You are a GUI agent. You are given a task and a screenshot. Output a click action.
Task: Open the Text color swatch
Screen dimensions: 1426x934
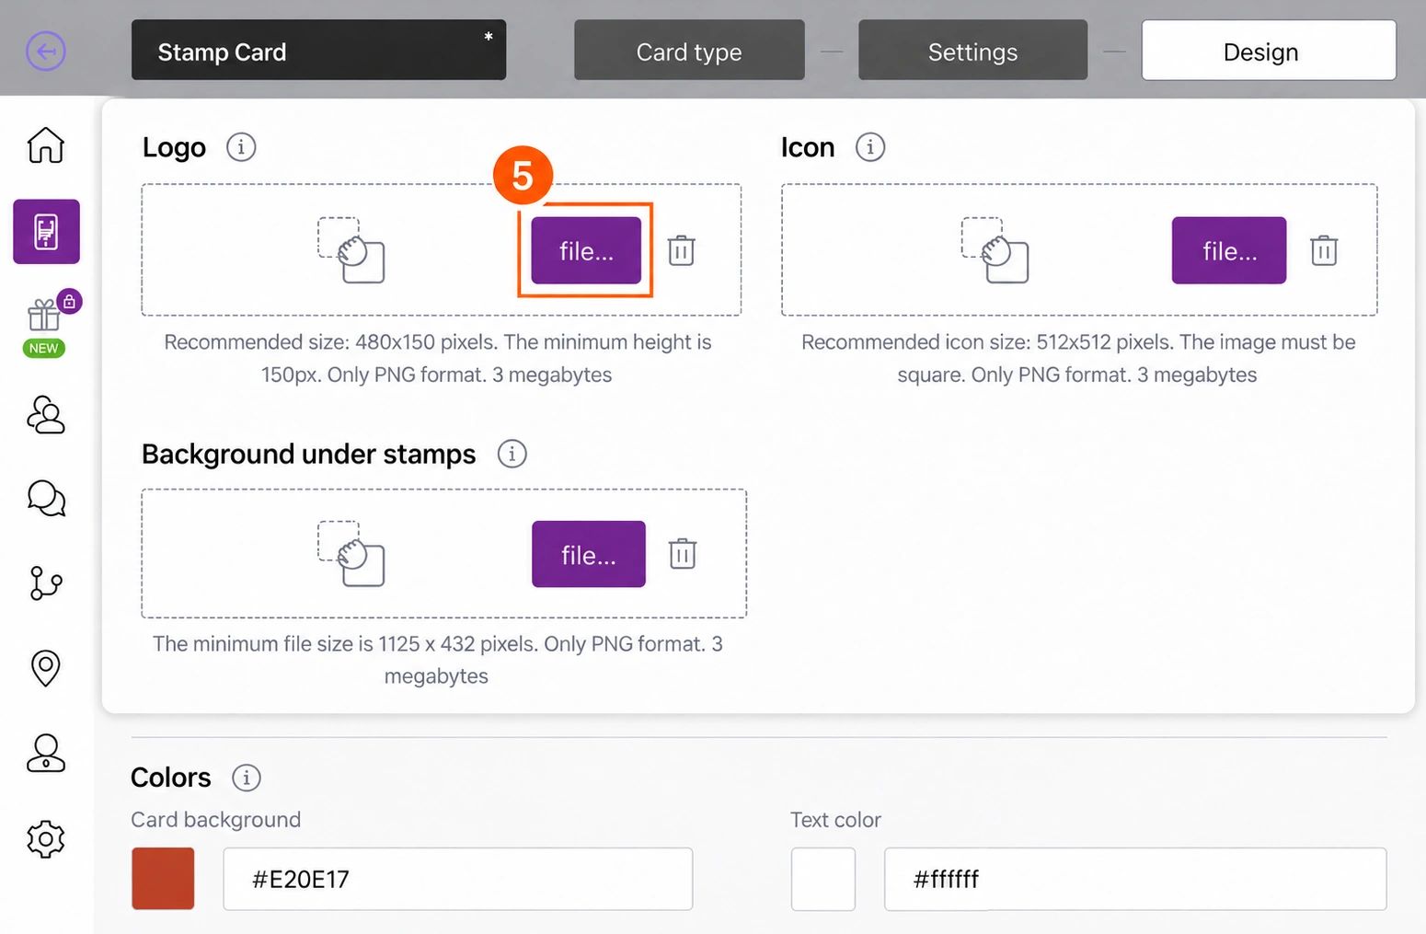tap(823, 879)
